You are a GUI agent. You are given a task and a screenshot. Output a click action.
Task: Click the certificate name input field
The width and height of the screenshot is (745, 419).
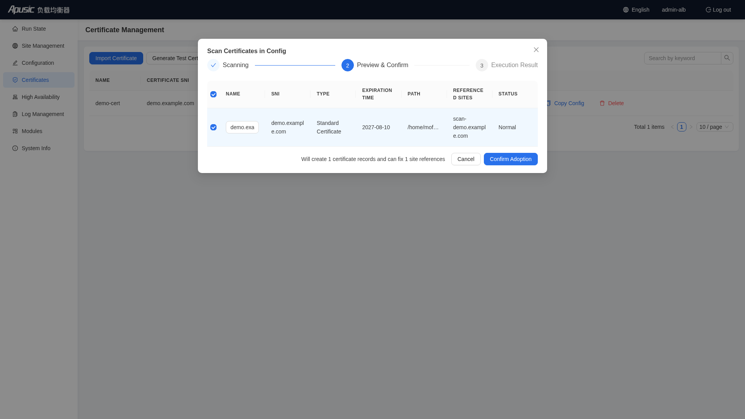click(242, 127)
